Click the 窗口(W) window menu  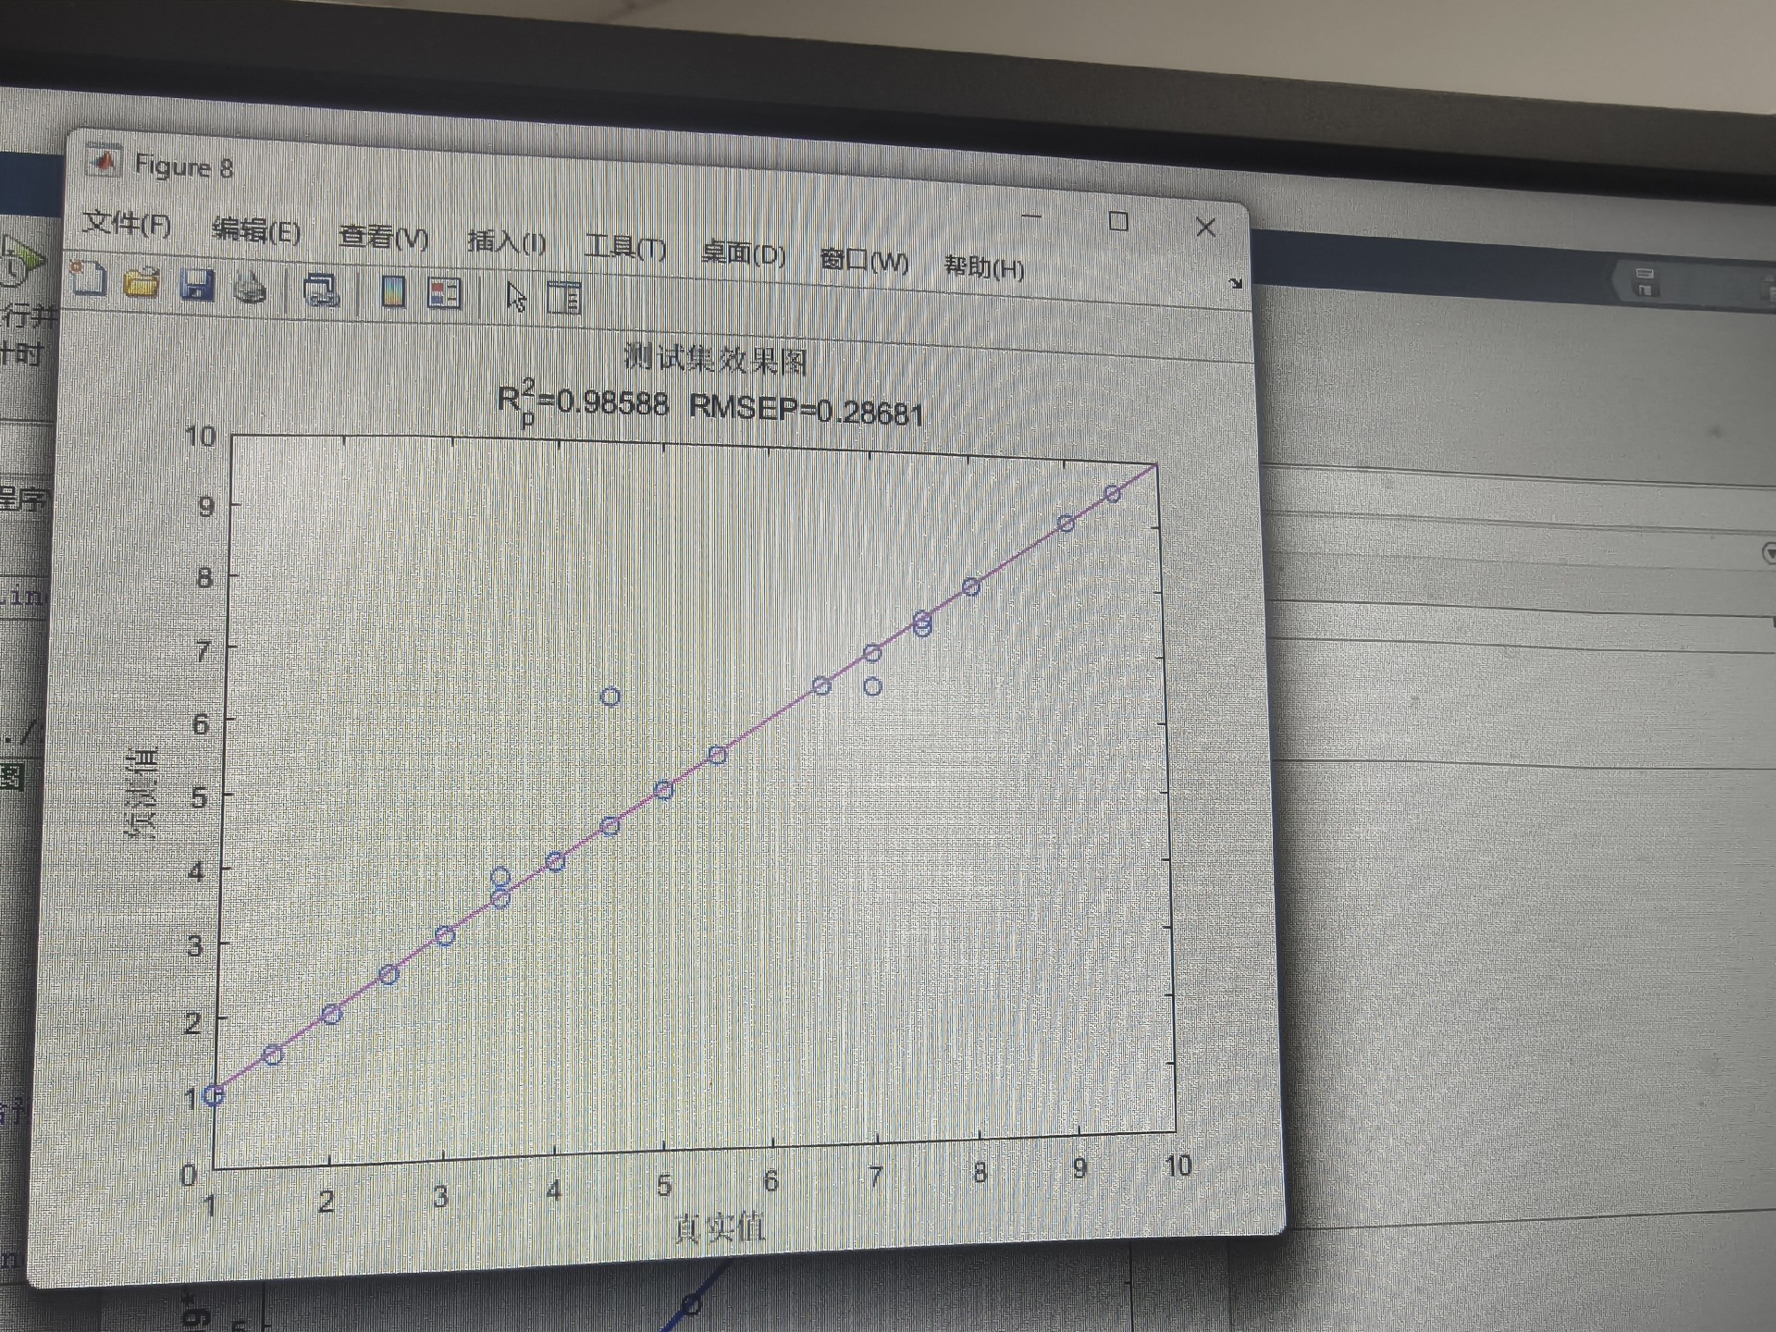tap(864, 261)
